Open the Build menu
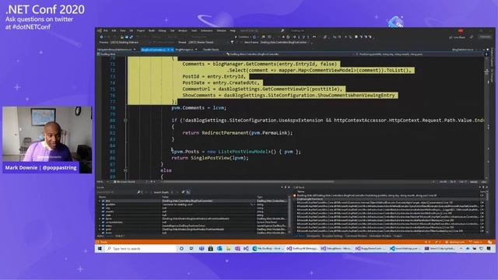Screen dimensions: 498x280 tap(152, 31)
